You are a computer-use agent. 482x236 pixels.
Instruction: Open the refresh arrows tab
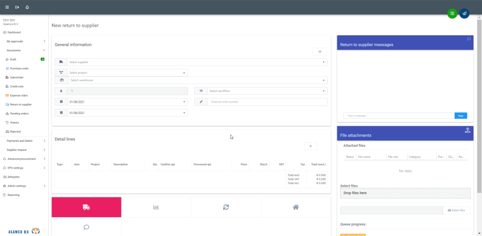pos(225,207)
